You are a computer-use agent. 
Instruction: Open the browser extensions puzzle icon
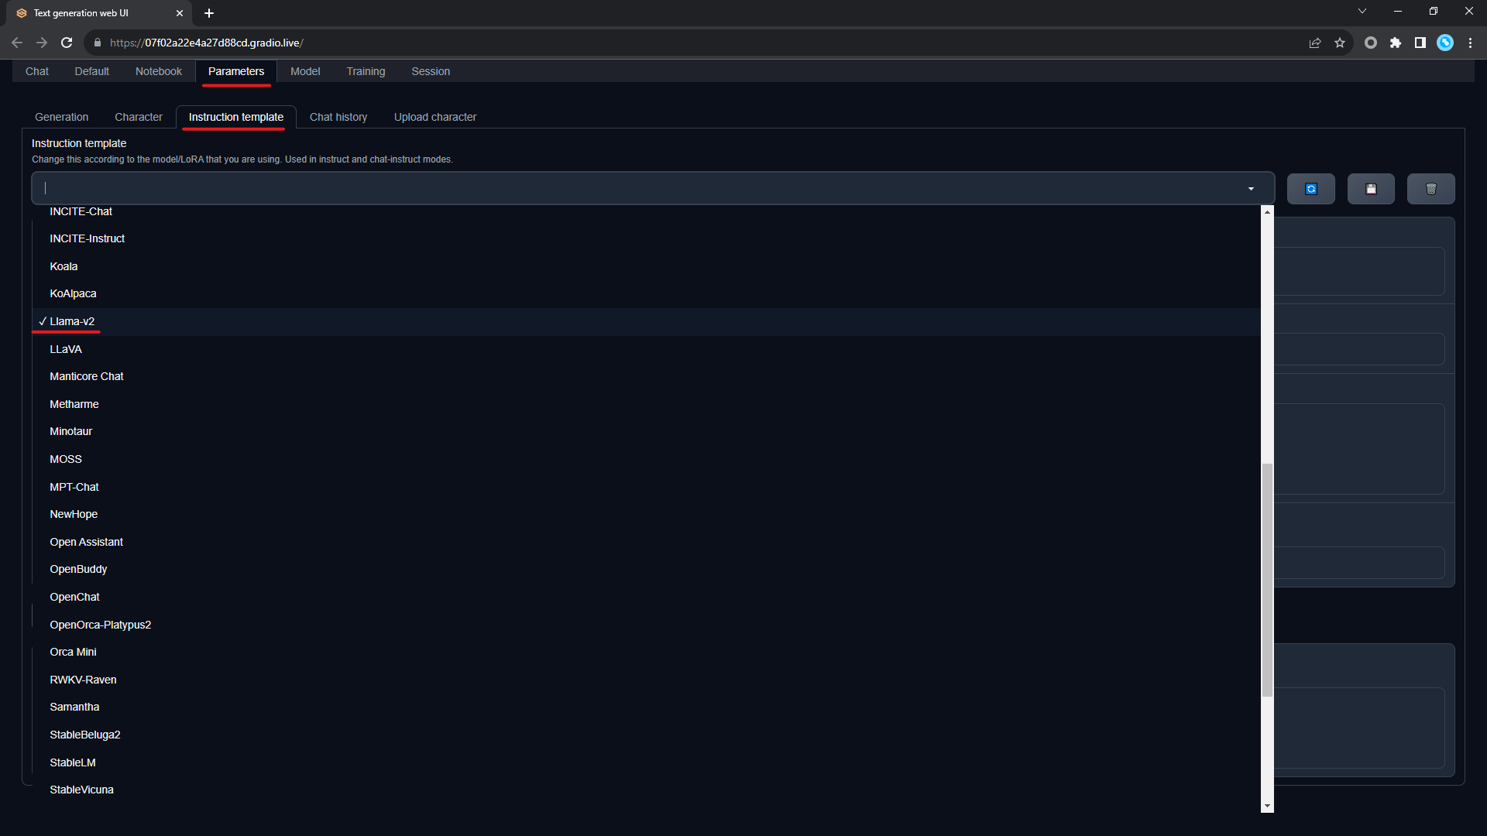click(x=1396, y=43)
